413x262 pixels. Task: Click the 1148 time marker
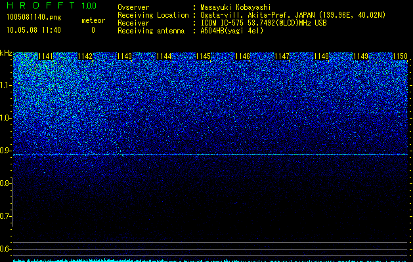point(321,56)
